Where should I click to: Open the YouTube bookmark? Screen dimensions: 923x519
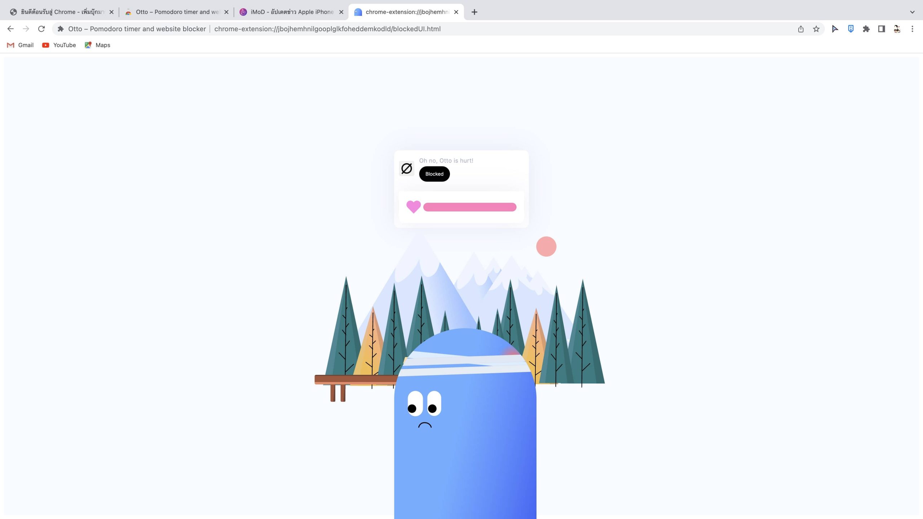coord(59,45)
